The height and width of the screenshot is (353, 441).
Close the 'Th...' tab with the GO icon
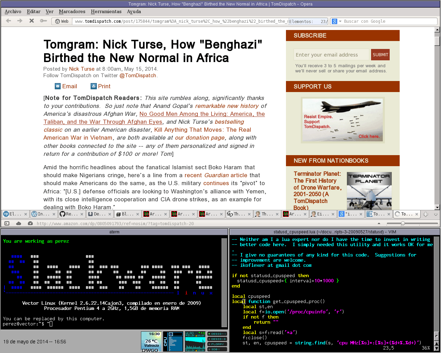pyautogui.click(x=249, y=214)
